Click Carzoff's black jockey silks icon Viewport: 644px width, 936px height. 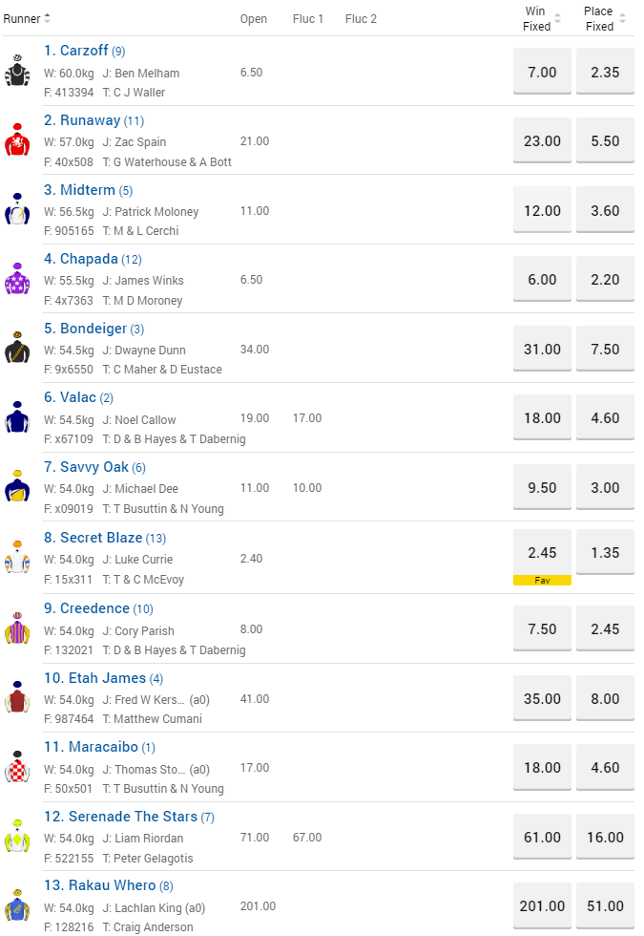17,72
